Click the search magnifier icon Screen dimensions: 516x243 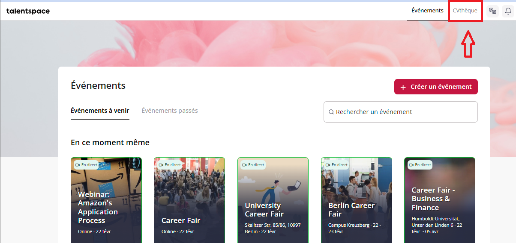[x=331, y=112]
